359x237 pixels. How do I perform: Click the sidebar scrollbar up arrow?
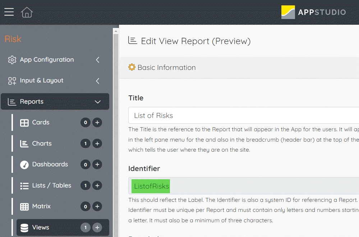coord(116,31)
